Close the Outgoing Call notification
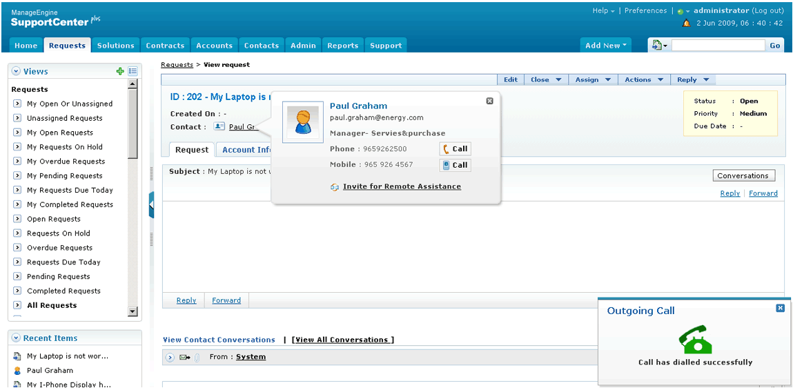793x388 pixels. coord(781,307)
